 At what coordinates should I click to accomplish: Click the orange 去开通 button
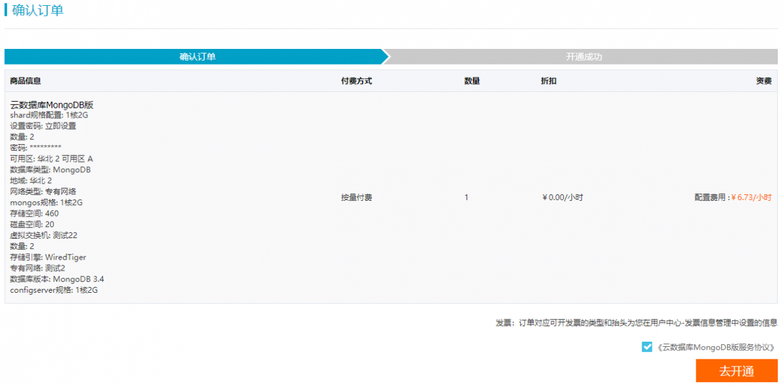pos(736,371)
